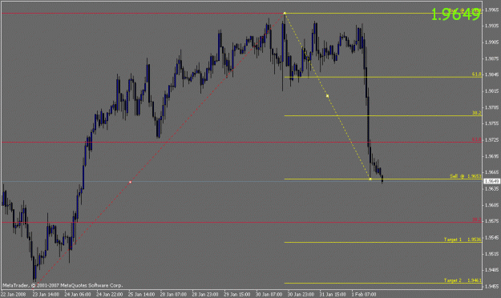Screen dimensions: 501x298
Task: Click the '25 Jan 14:00' time axis label
Action: coord(141,294)
